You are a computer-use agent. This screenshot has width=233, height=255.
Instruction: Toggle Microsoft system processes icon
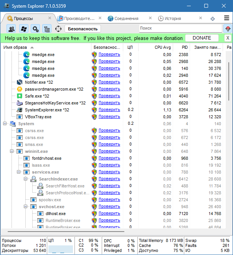pyautogui.click(x=24, y=29)
